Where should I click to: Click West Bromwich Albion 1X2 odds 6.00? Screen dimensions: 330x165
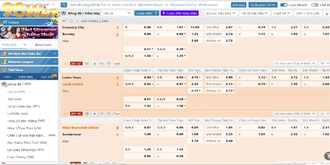point(195,127)
